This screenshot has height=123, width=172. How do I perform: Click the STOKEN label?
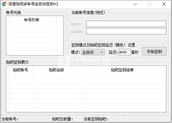tap(77, 32)
